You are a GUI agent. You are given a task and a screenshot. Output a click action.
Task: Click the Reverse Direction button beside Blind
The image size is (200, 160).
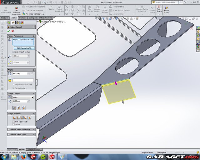[x=10, y=97]
